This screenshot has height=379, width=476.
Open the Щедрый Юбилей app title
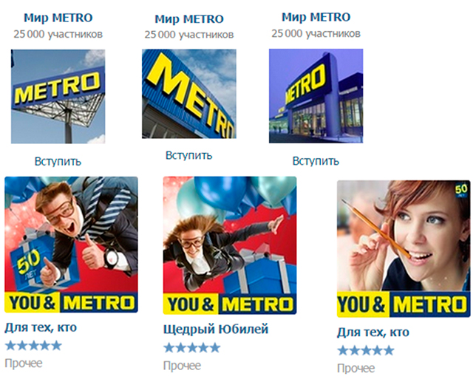(x=216, y=330)
